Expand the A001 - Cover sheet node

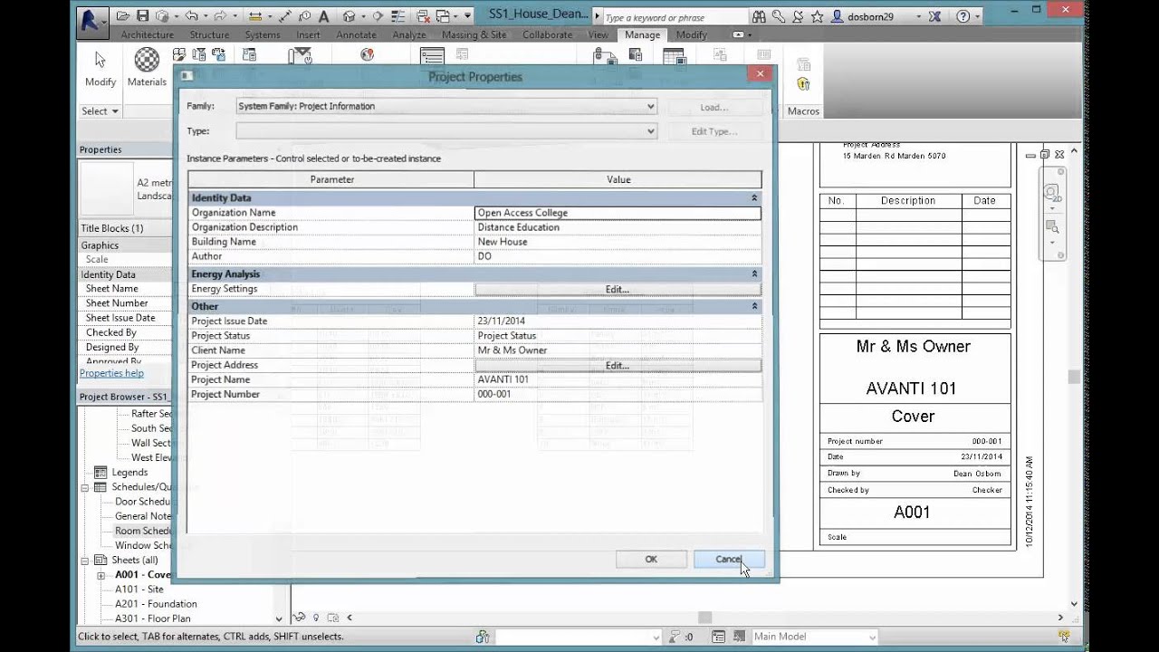click(101, 575)
